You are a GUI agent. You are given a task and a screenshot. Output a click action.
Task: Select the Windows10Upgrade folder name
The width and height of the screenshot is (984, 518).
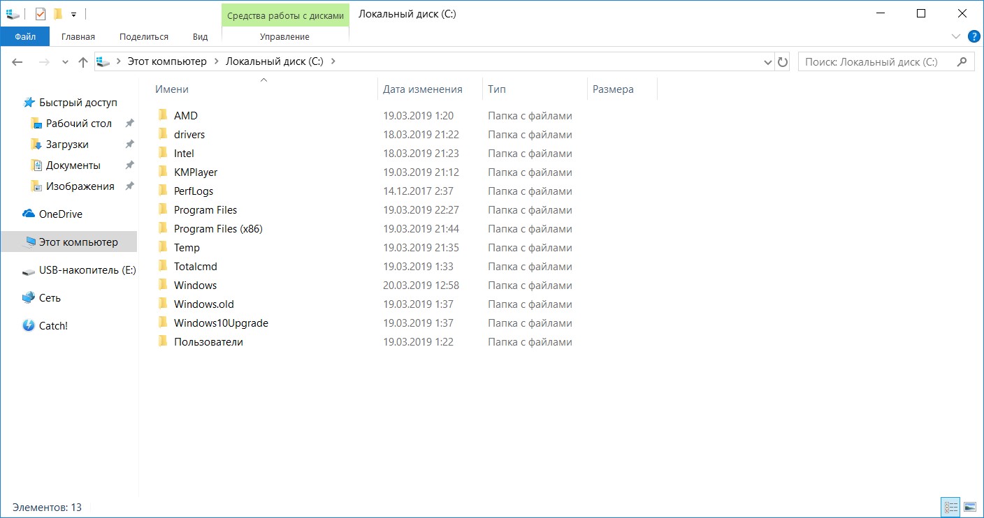coord(221,323)
